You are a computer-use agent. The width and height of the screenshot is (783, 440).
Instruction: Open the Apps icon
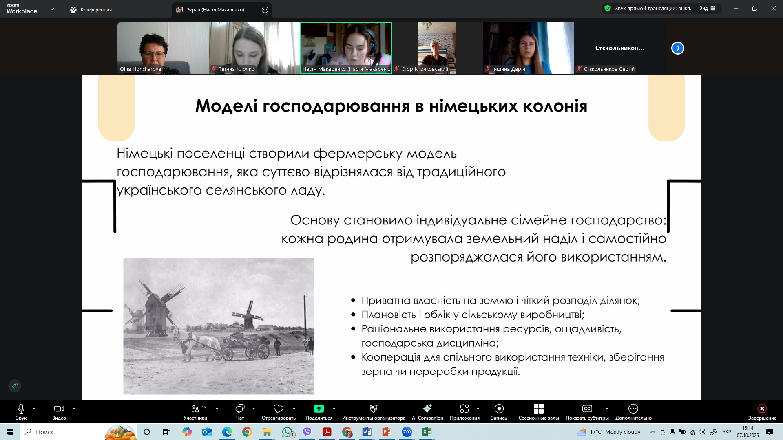coord(464,409)
